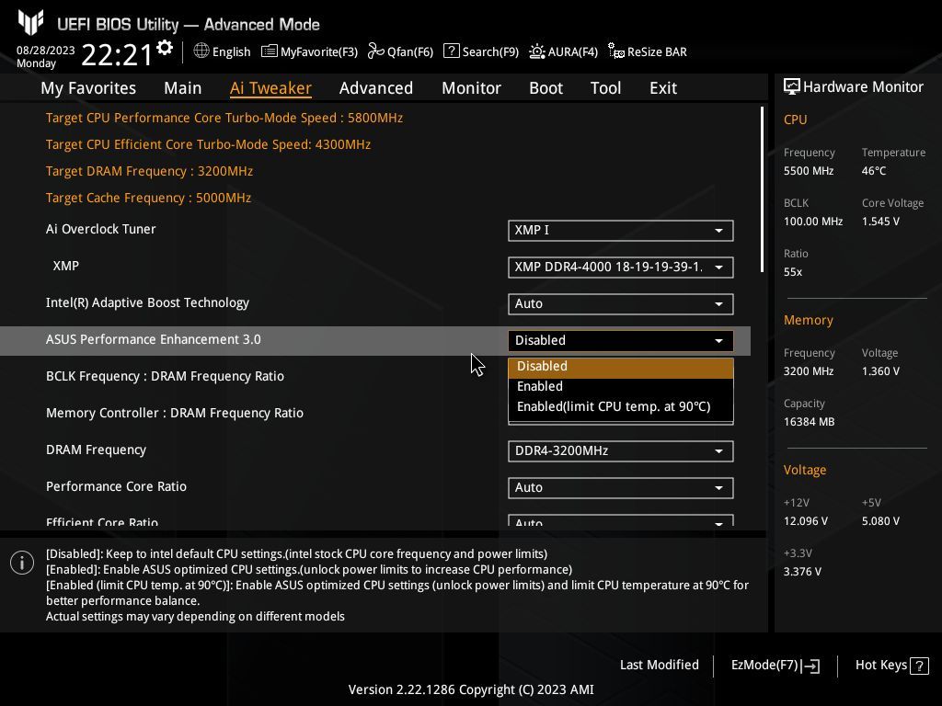Select the Ai Tweaker tab
Image resolution: width=942 pixels, height=706 pixels.
click(x=270, y=88)
